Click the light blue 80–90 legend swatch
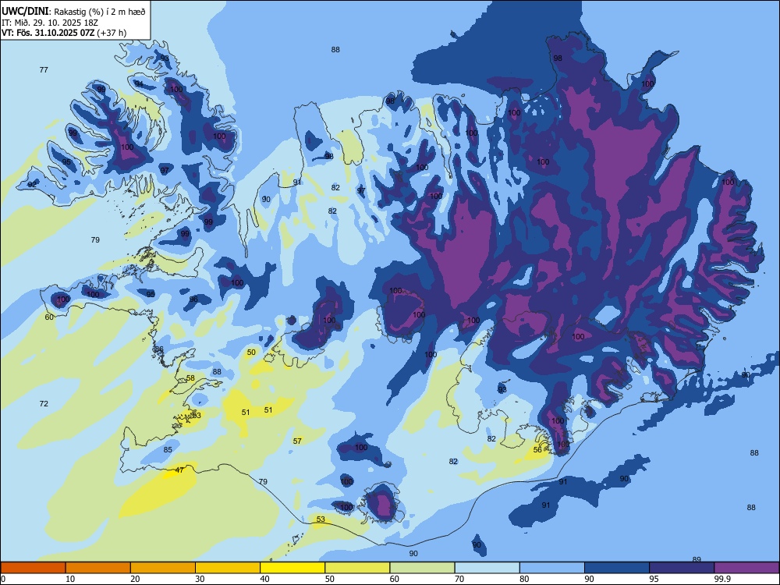780x585 pixels. [x=552, y=568]
